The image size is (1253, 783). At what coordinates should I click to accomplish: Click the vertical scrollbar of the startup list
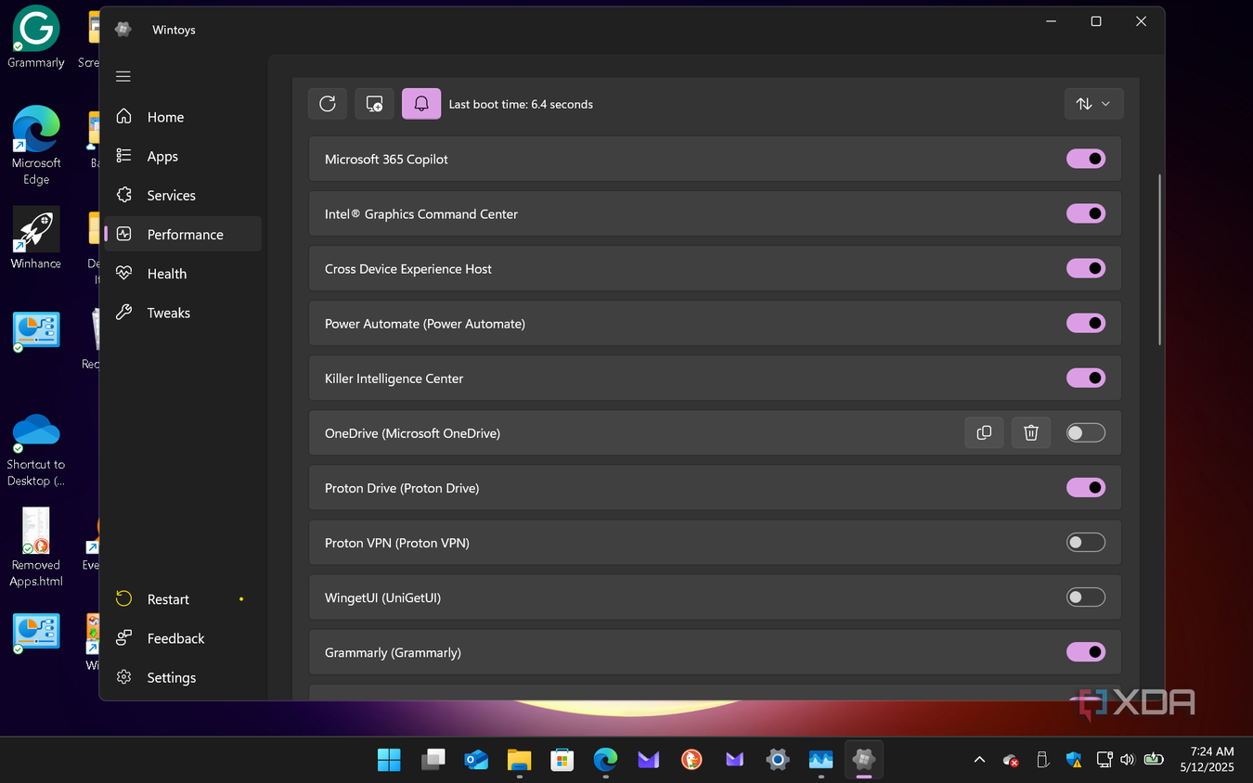click(x=1160, y=260)
